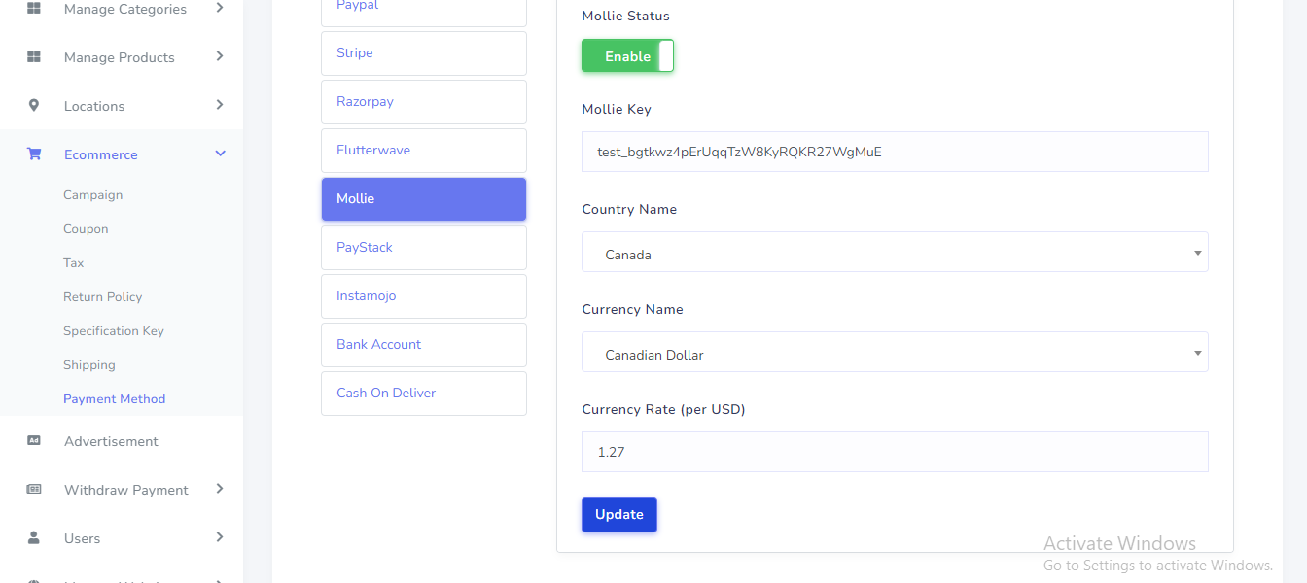Click the Withdraw Payment money icon
Viewport: 1307px width, 583px height.
pos(34,490)
